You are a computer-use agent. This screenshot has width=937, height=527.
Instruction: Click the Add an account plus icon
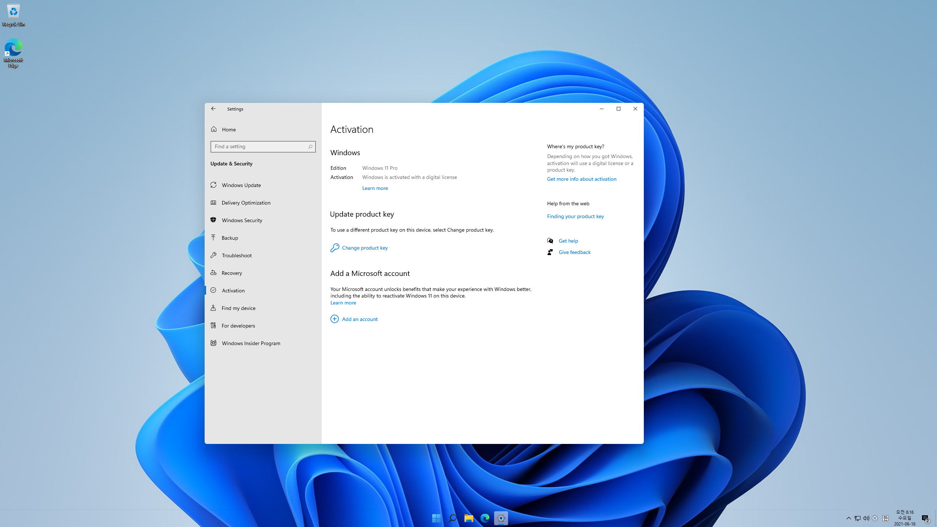click(335, 319)
